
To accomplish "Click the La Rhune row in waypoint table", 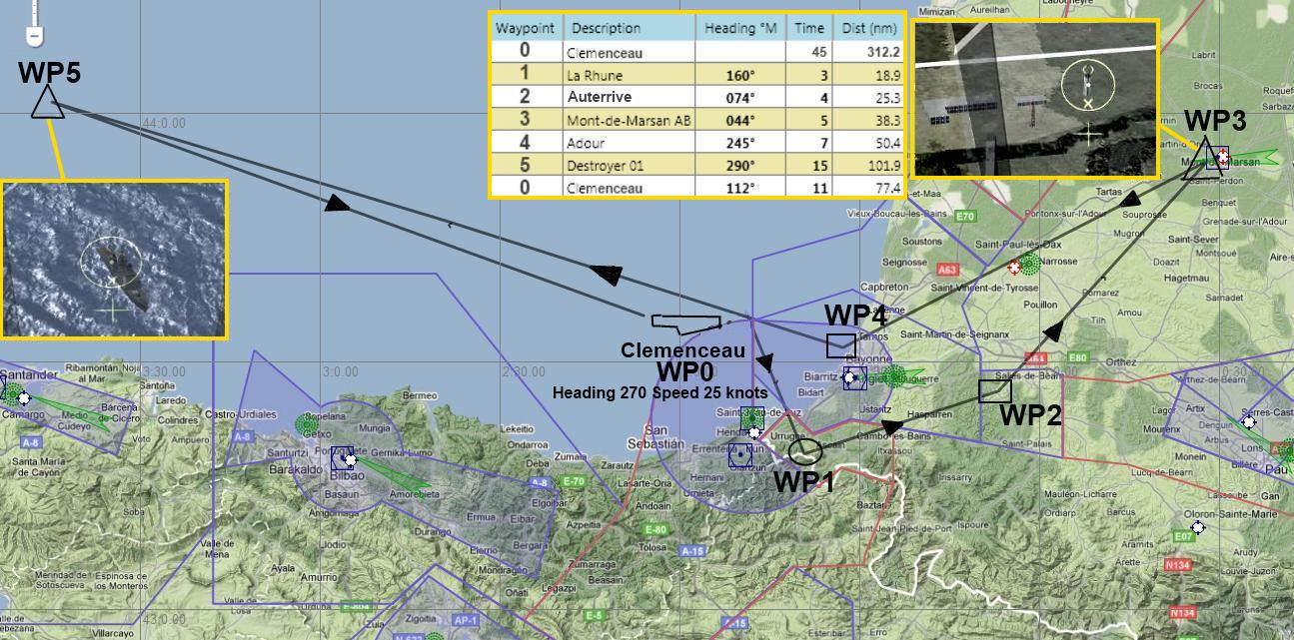I will pyautogui.click(x=697, y=75).
